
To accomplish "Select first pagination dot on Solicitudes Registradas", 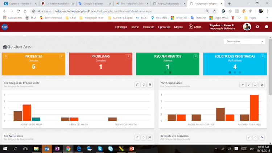I will point(230,73).
